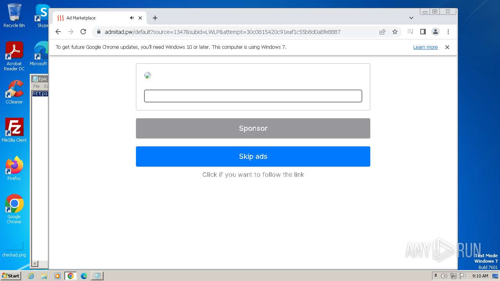Viewport: 500px width, 281px height.
Task: Focus the empty text input field
Action: coord(253,96)
